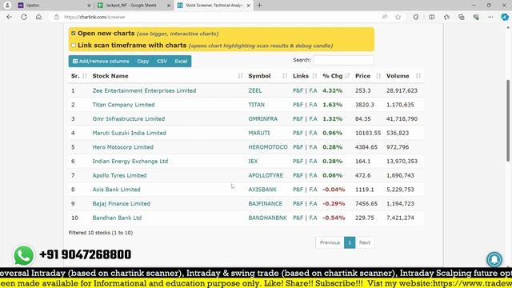This screenshot has width=512, height=288.
Task: Enable Link scan timeframe with charts checkbox
Action: [x=74, y=46]
